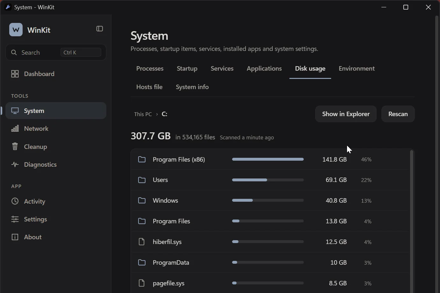Click the disk list vertical scrollbar

click(412, 221)
